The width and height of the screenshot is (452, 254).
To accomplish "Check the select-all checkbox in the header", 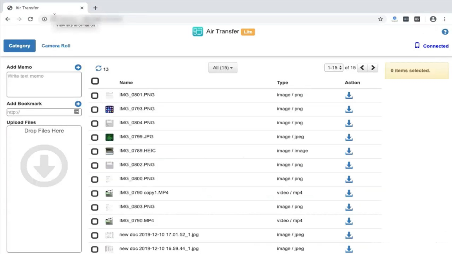I will coord(95,81).
